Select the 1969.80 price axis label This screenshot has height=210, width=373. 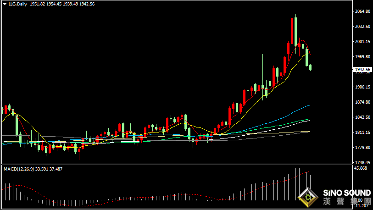click(362, 56)
